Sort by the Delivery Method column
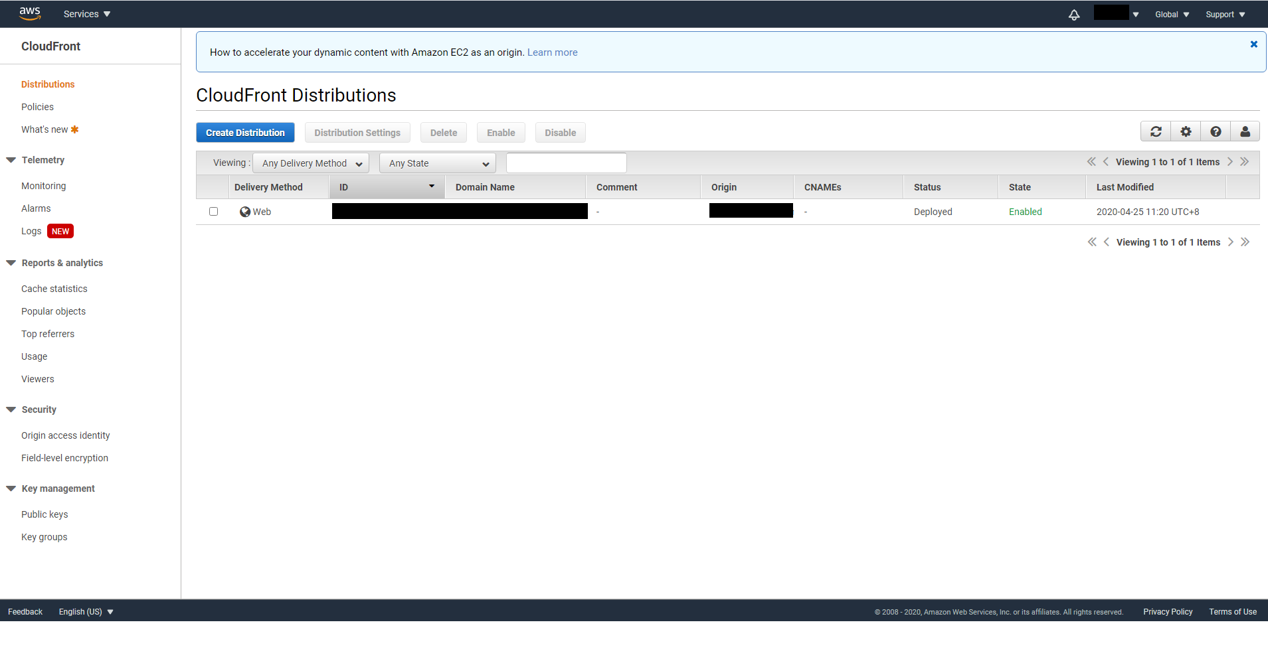 [279, 187]
